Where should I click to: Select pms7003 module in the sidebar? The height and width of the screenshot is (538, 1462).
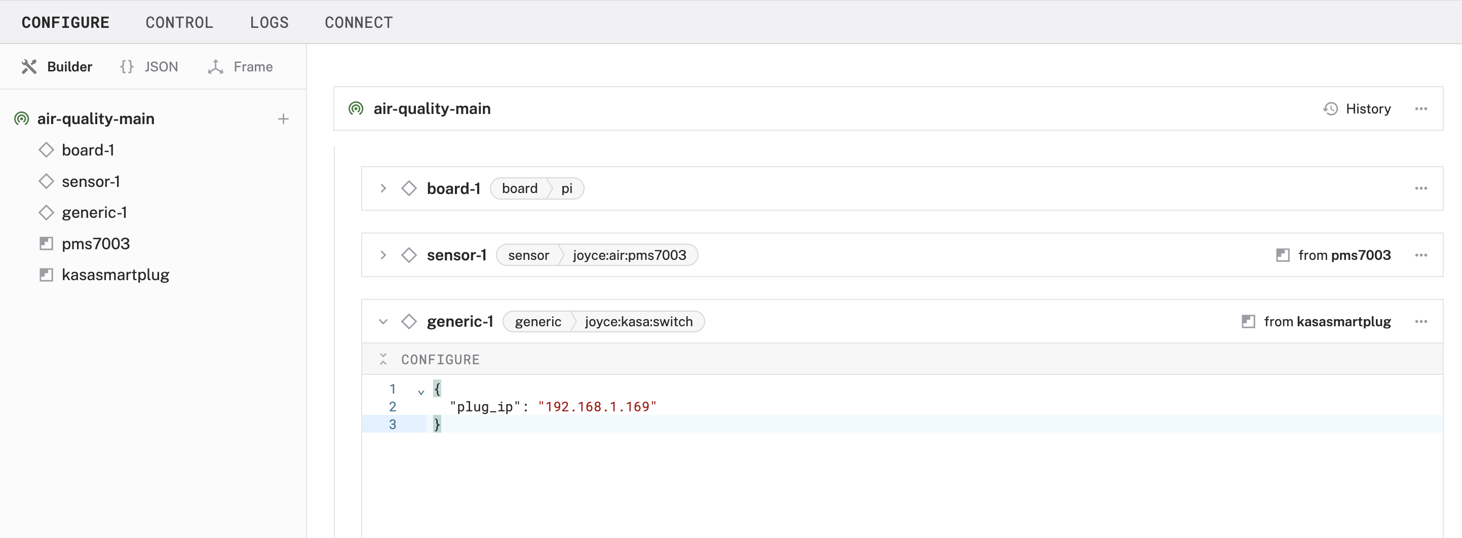(96, 244)
